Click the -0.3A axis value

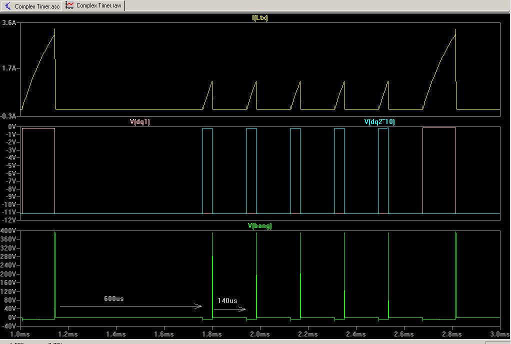(8, 116)
